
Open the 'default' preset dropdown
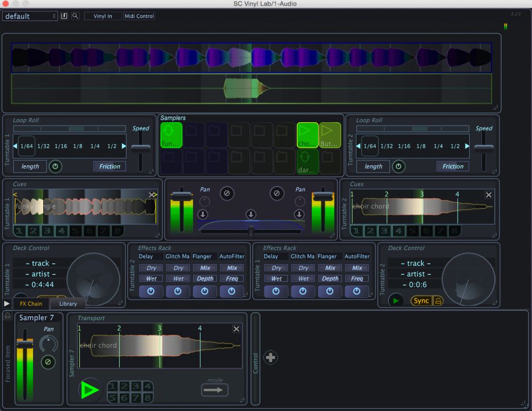tap(30, 16)
